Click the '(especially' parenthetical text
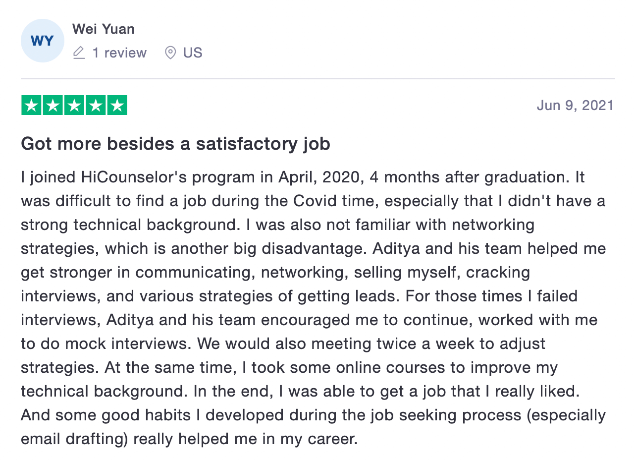The height and width of the screenshot is (460, 635). pos(566,415)
